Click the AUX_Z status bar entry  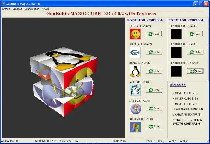[x=184, y=141]
